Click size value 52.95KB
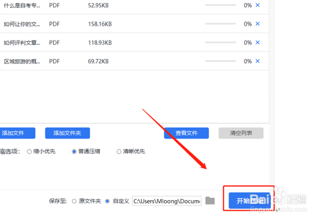Screen dimensions: 326x221 [98, 5]
